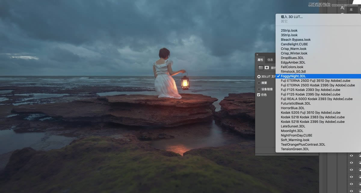Toggle the third eye icon in Layers panel
361x193 pixels.
[351, 170]
